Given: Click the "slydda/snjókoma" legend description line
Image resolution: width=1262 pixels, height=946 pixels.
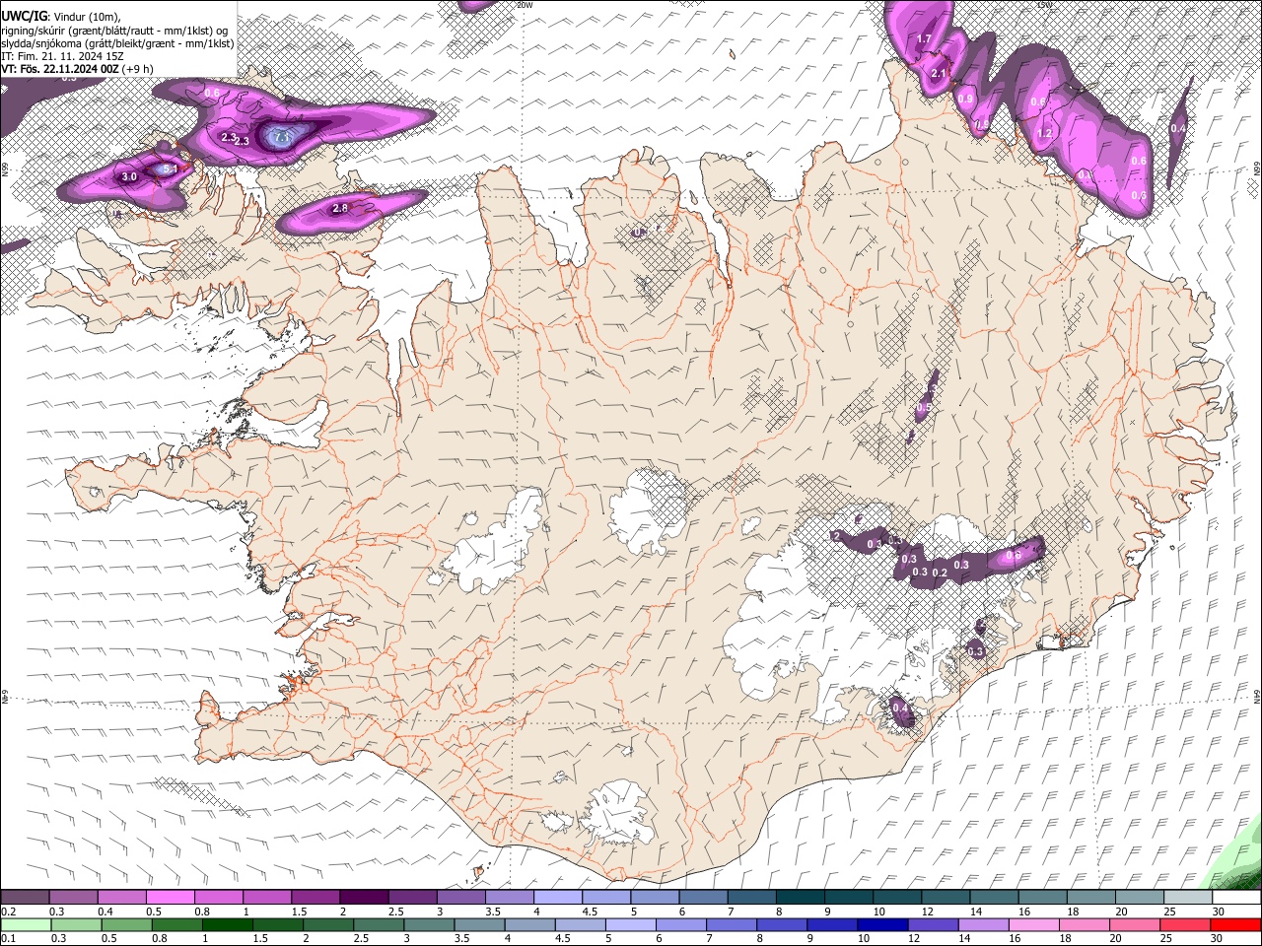Looking at the screenshot, I should (x=117, y=43).
